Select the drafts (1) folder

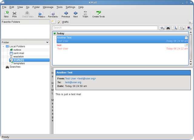point(29,60)
